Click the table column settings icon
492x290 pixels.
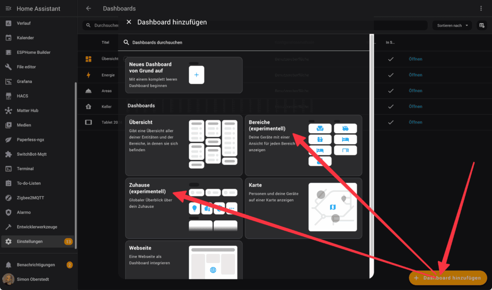[481, 25]
